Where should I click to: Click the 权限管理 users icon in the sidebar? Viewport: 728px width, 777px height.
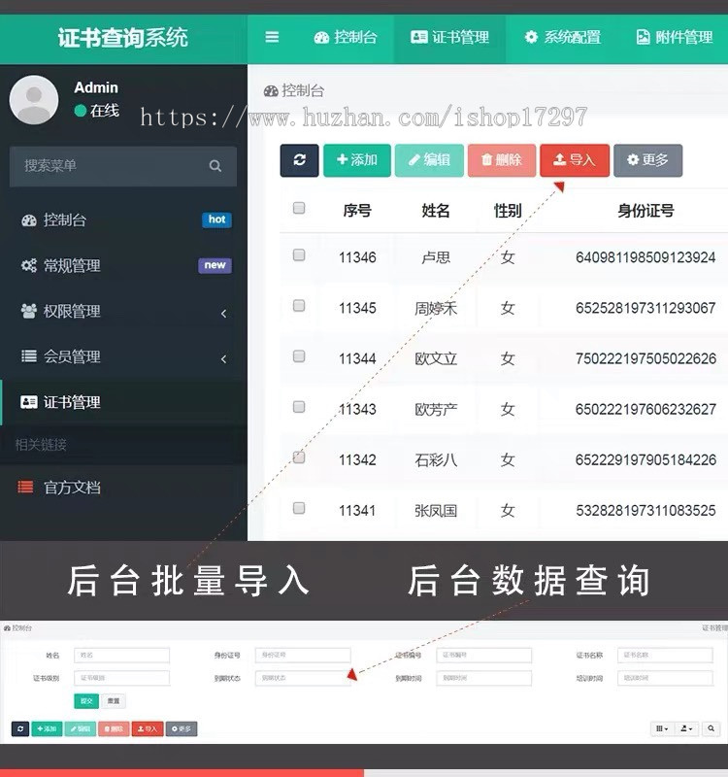[x=29, y=311]
